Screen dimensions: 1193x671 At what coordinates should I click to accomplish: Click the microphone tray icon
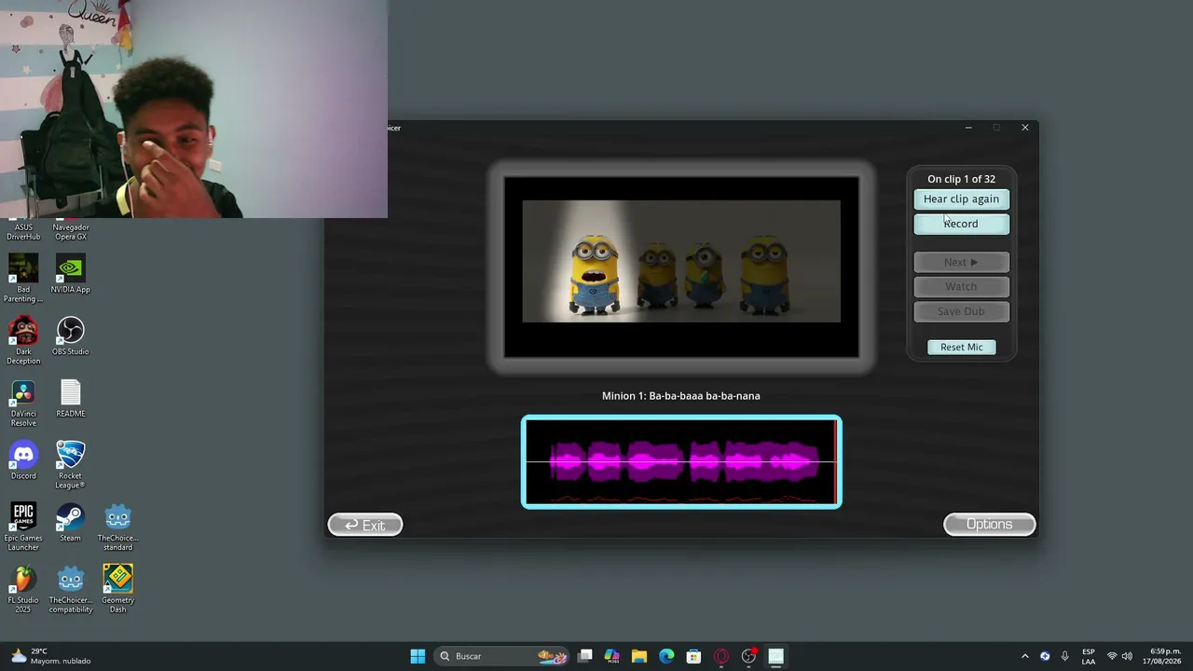[x=1065, y=656]
